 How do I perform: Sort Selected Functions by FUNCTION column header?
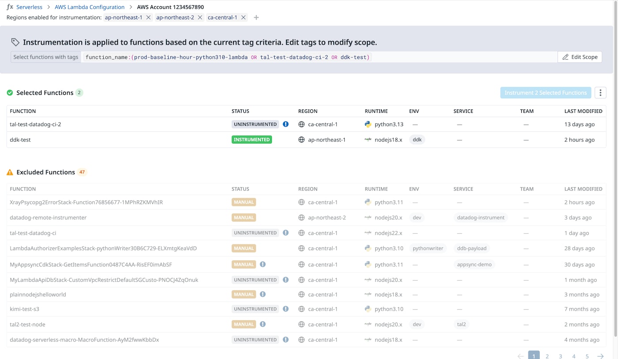coord(23,111)
